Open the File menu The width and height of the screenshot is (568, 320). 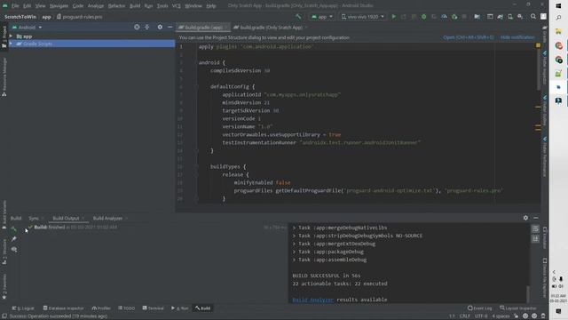click(15, 6)
